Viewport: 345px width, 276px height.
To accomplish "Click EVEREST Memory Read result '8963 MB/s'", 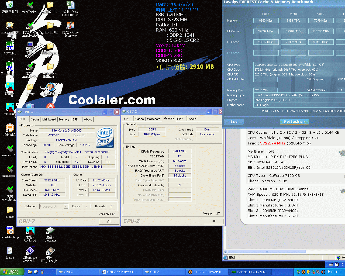I will [x=266, y=20].
